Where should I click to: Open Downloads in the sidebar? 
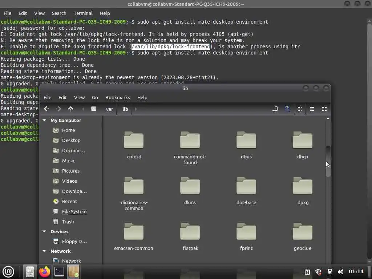(74, 191)
